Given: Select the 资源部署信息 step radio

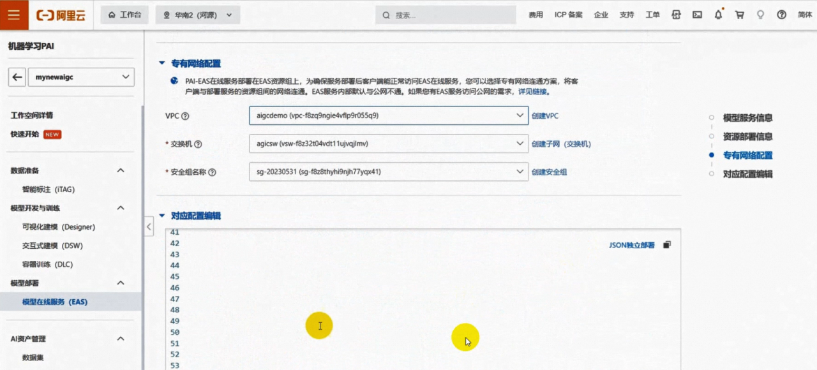Looking at the screenshot, I should tap(712, 136).
